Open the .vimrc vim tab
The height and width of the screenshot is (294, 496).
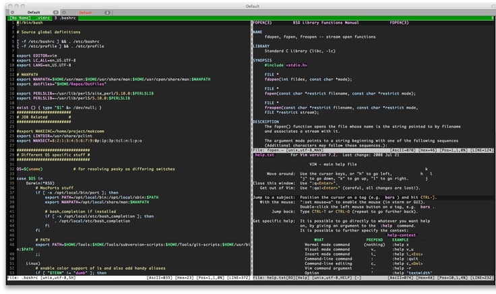point(44,18)
